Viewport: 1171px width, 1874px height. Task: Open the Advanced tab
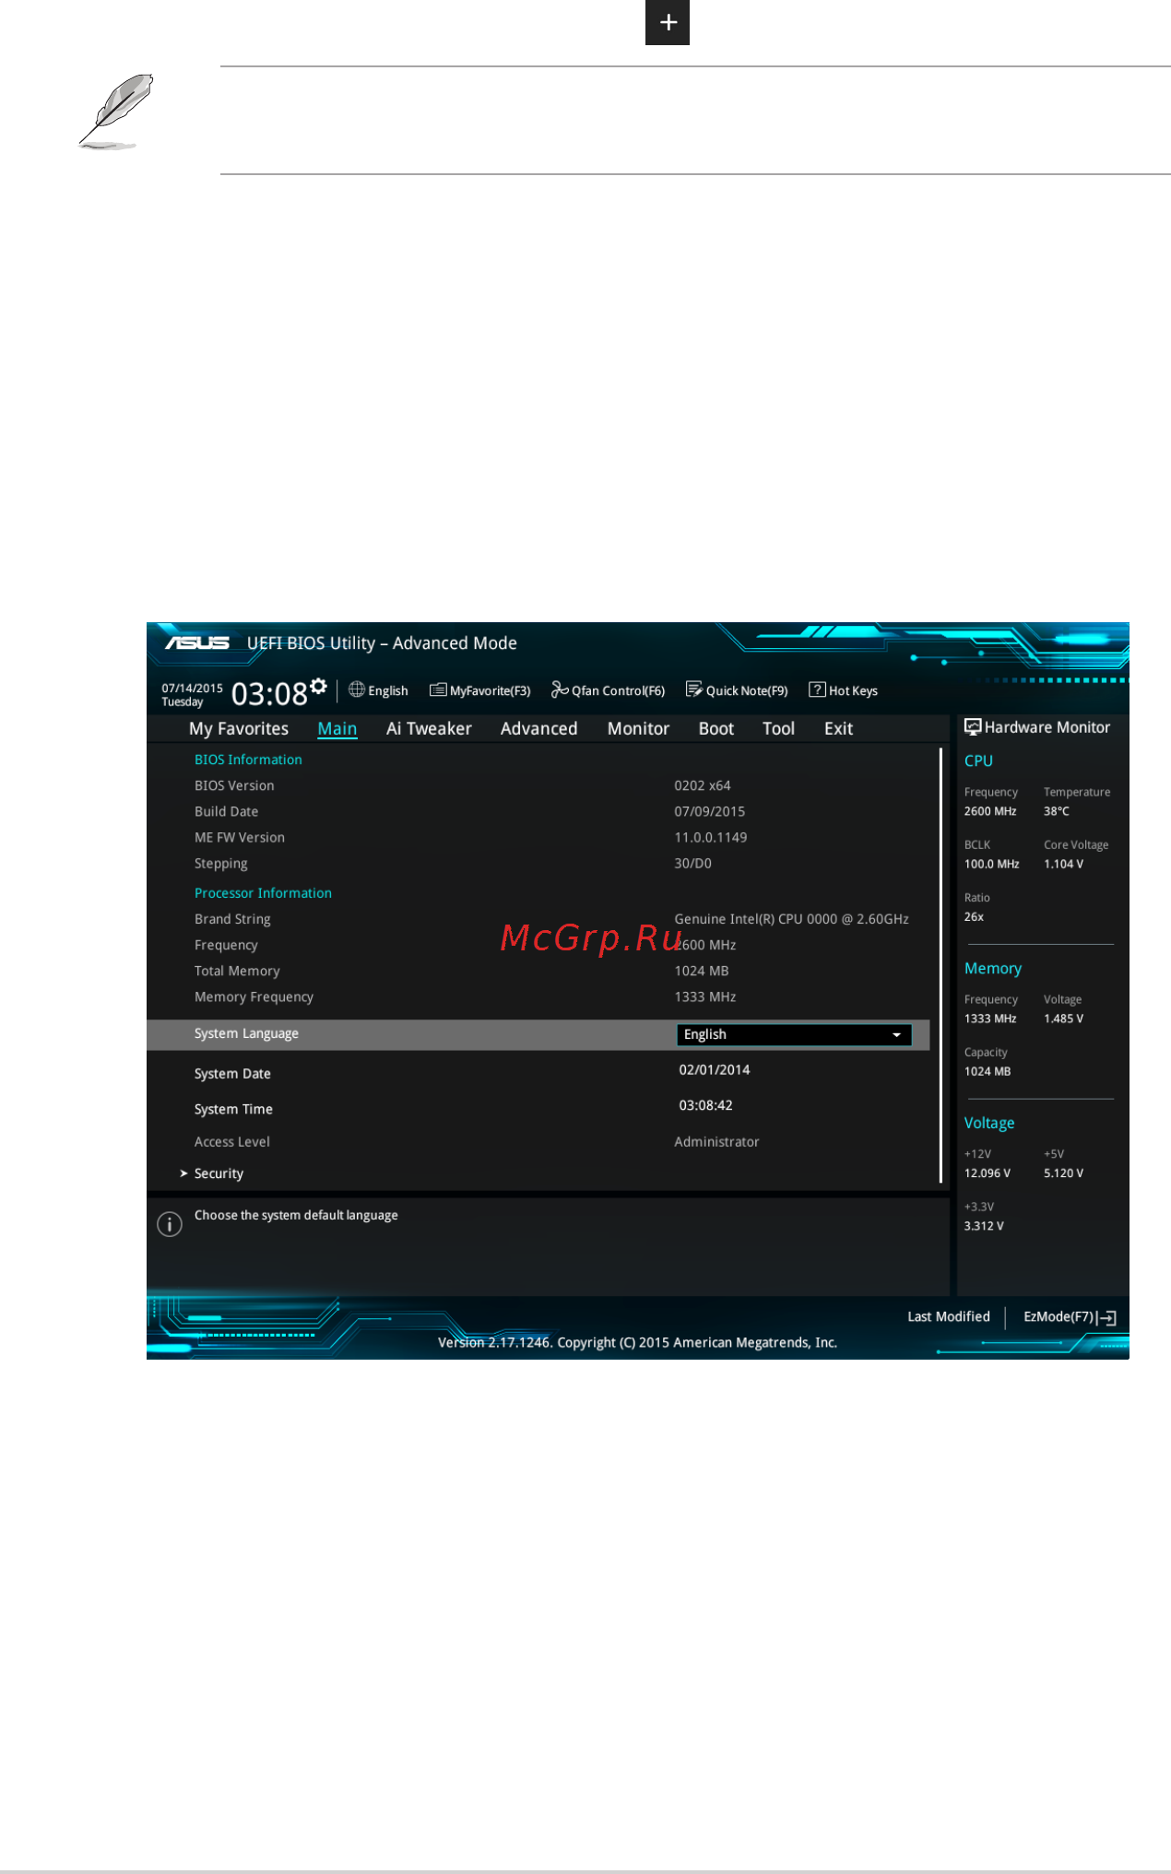[539, 728]
